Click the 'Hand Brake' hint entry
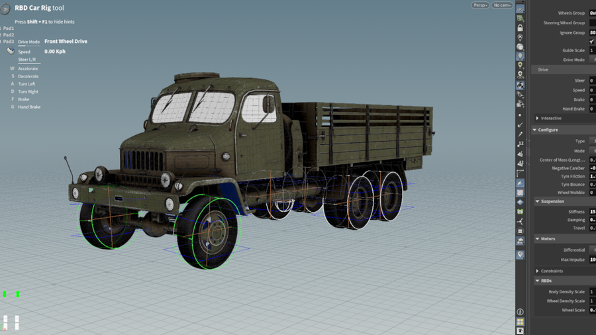 pyautogui.click(x=29, y=107)
